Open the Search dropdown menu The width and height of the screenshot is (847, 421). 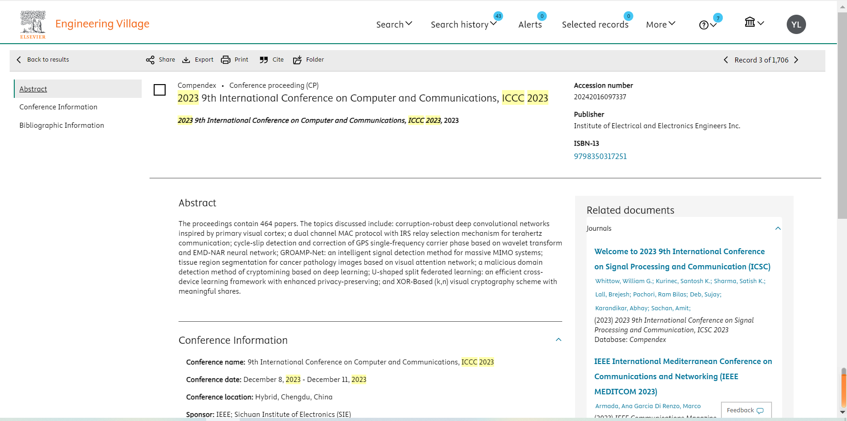(x=394, y=24)
